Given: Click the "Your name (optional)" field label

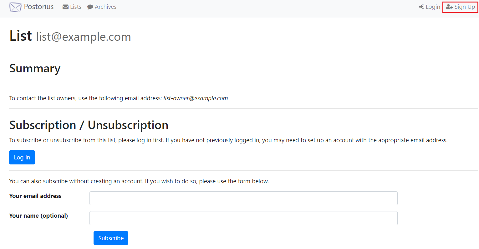Looking at the screenshot, I should tap(38, 216).
